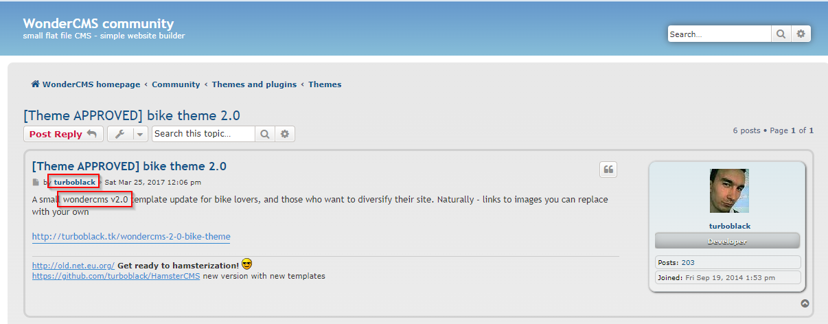The width and height of the screenshot is (828, 324).
Task: Open advanced topic search gear icon
Action: (285, 134)
